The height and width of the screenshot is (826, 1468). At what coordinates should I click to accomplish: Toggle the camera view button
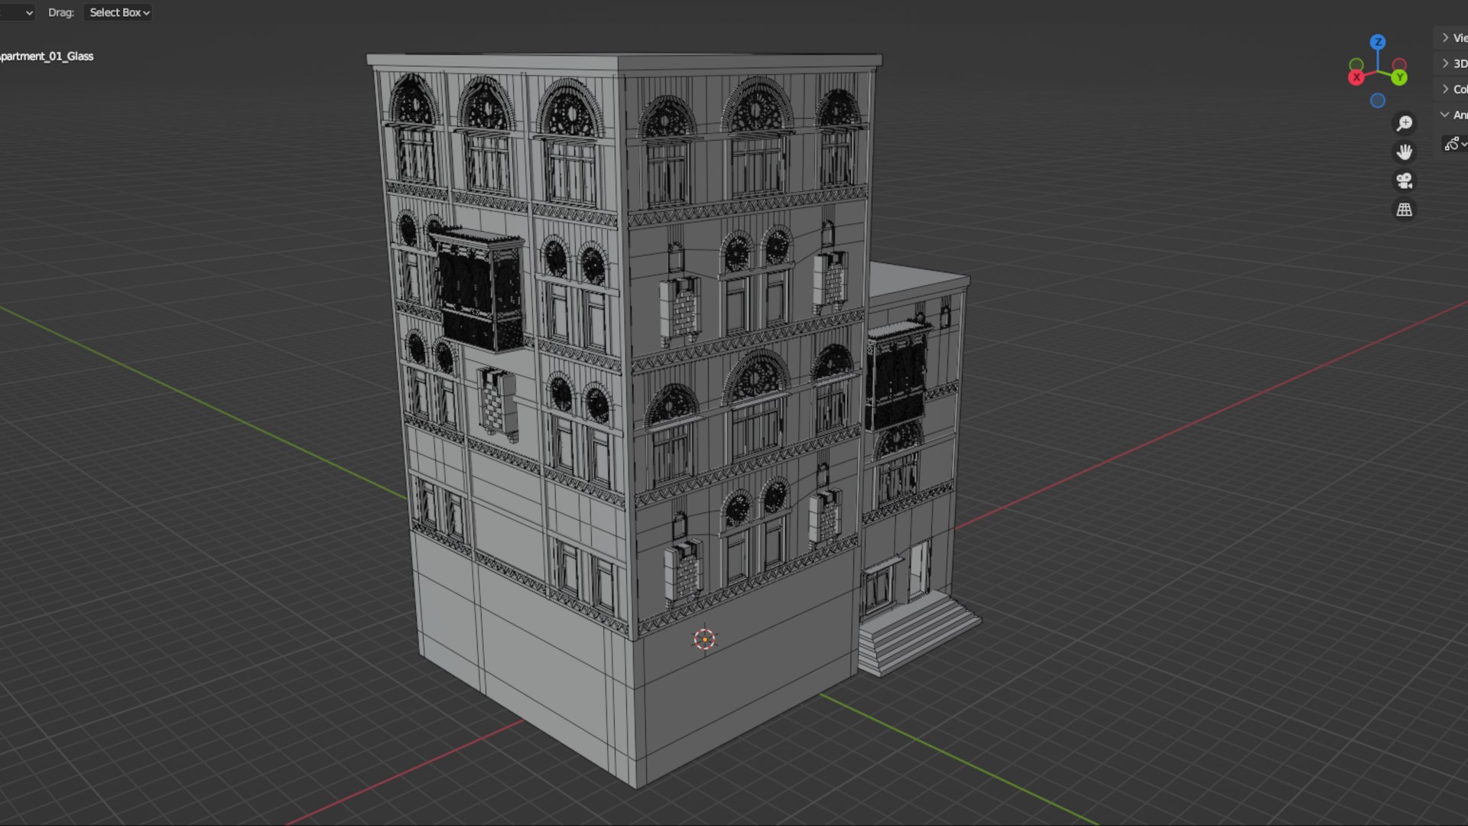(1405, 181)
